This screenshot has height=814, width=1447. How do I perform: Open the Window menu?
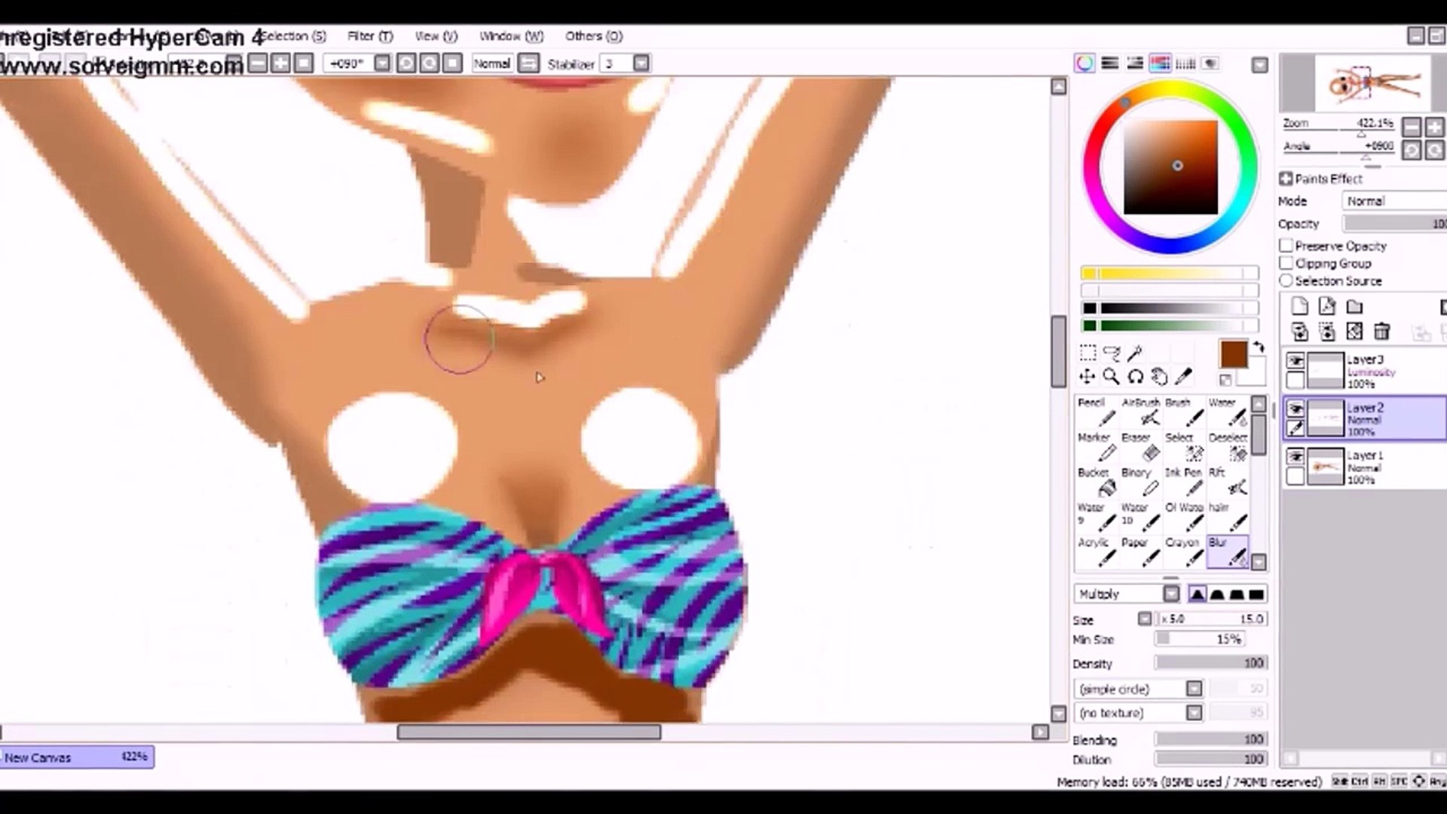click(x=511, y=36)
